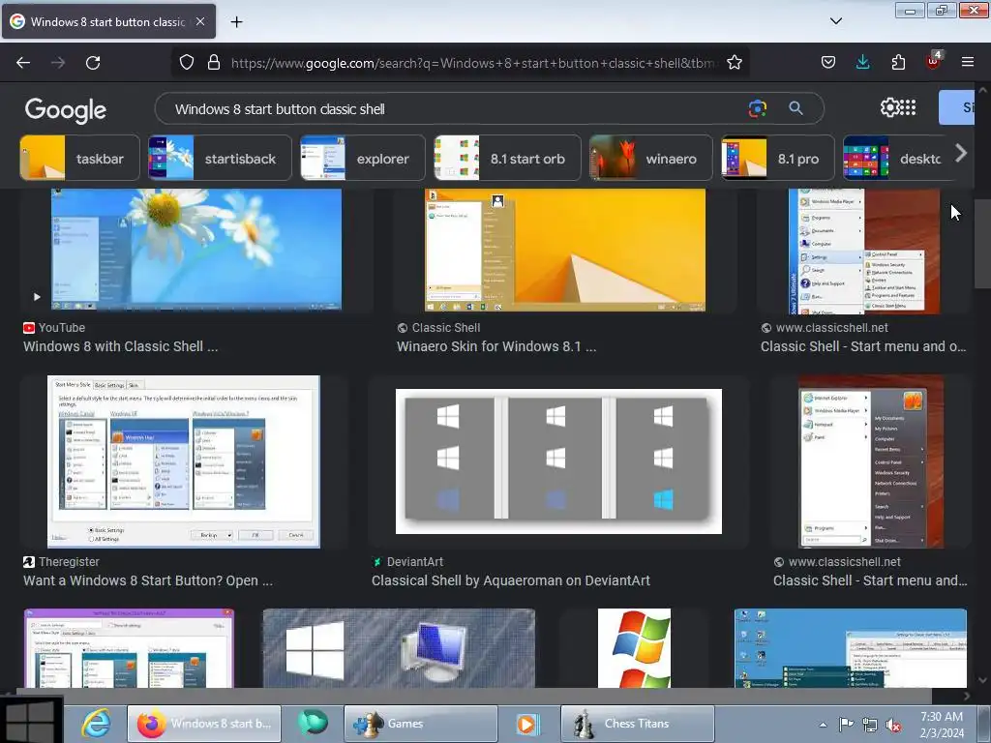Search by image with Google Lens icon

coord(757,108)
